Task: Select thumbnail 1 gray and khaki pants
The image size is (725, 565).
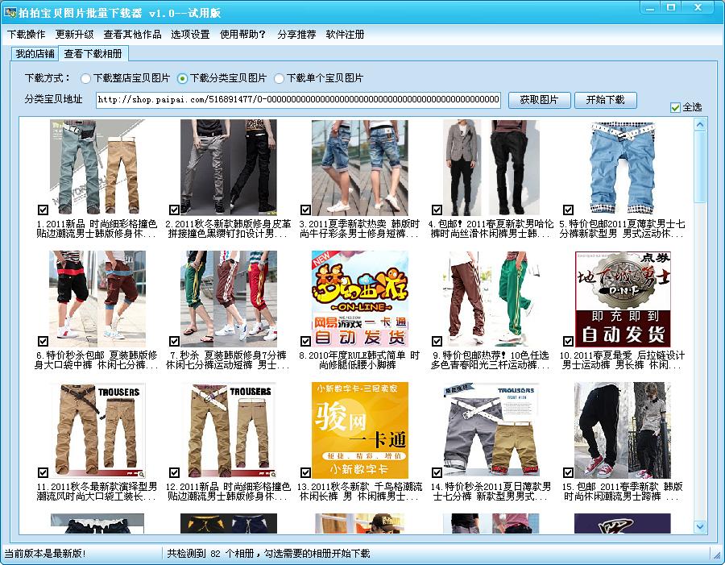Action: [97, 168]
